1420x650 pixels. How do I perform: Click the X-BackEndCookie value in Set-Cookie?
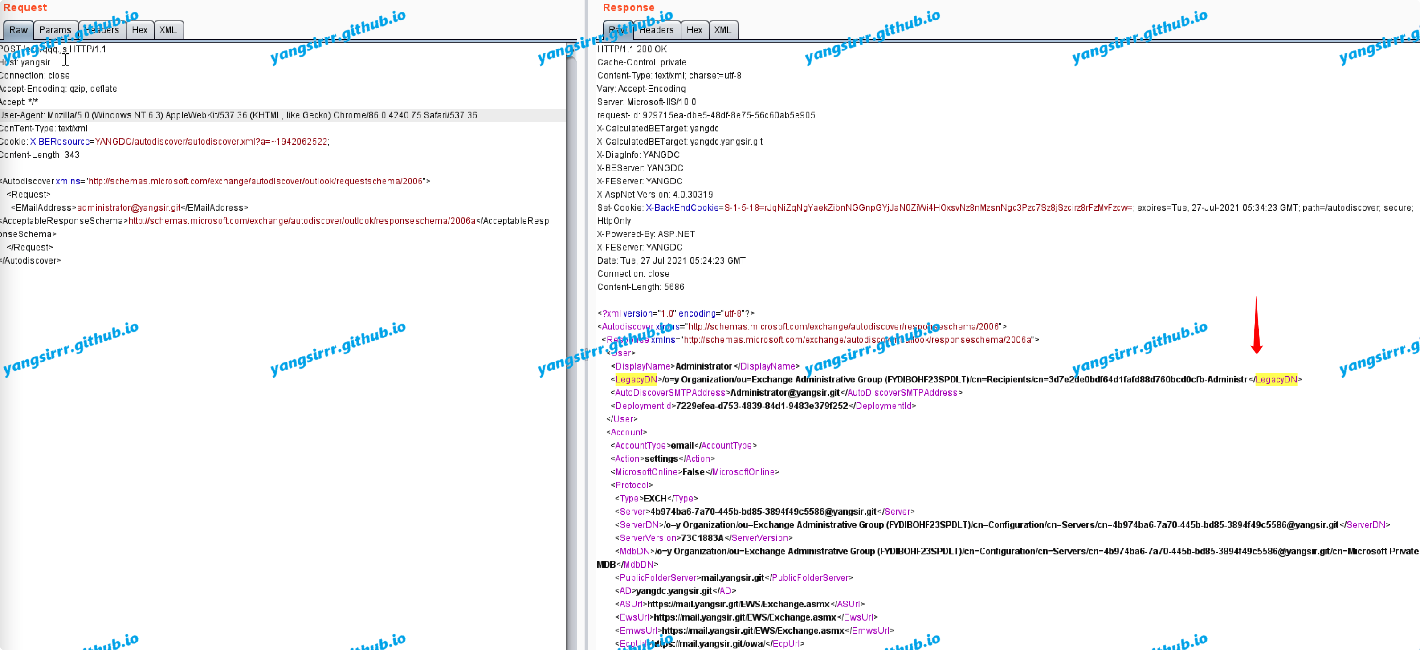(928, 207)
